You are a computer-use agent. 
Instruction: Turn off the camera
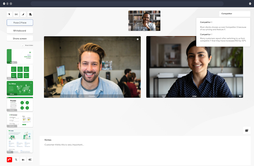point(23,159)
